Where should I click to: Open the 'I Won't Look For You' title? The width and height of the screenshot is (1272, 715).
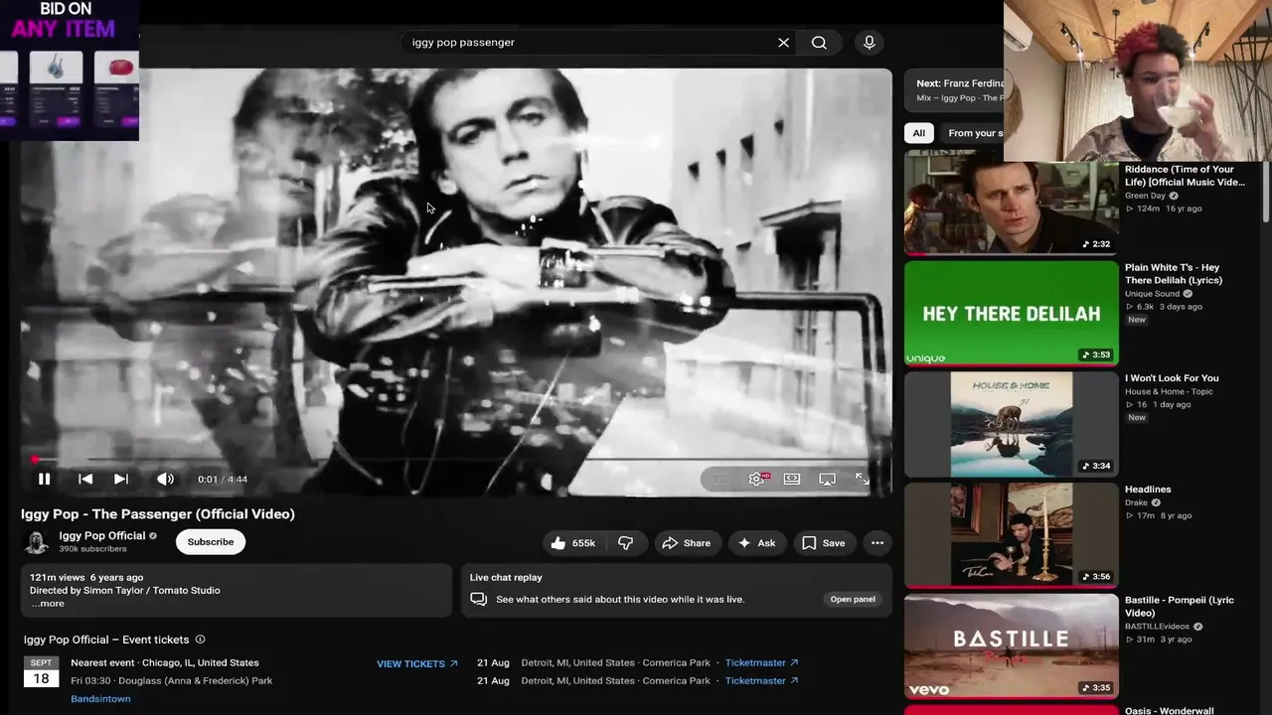[x=1172, y=378]
